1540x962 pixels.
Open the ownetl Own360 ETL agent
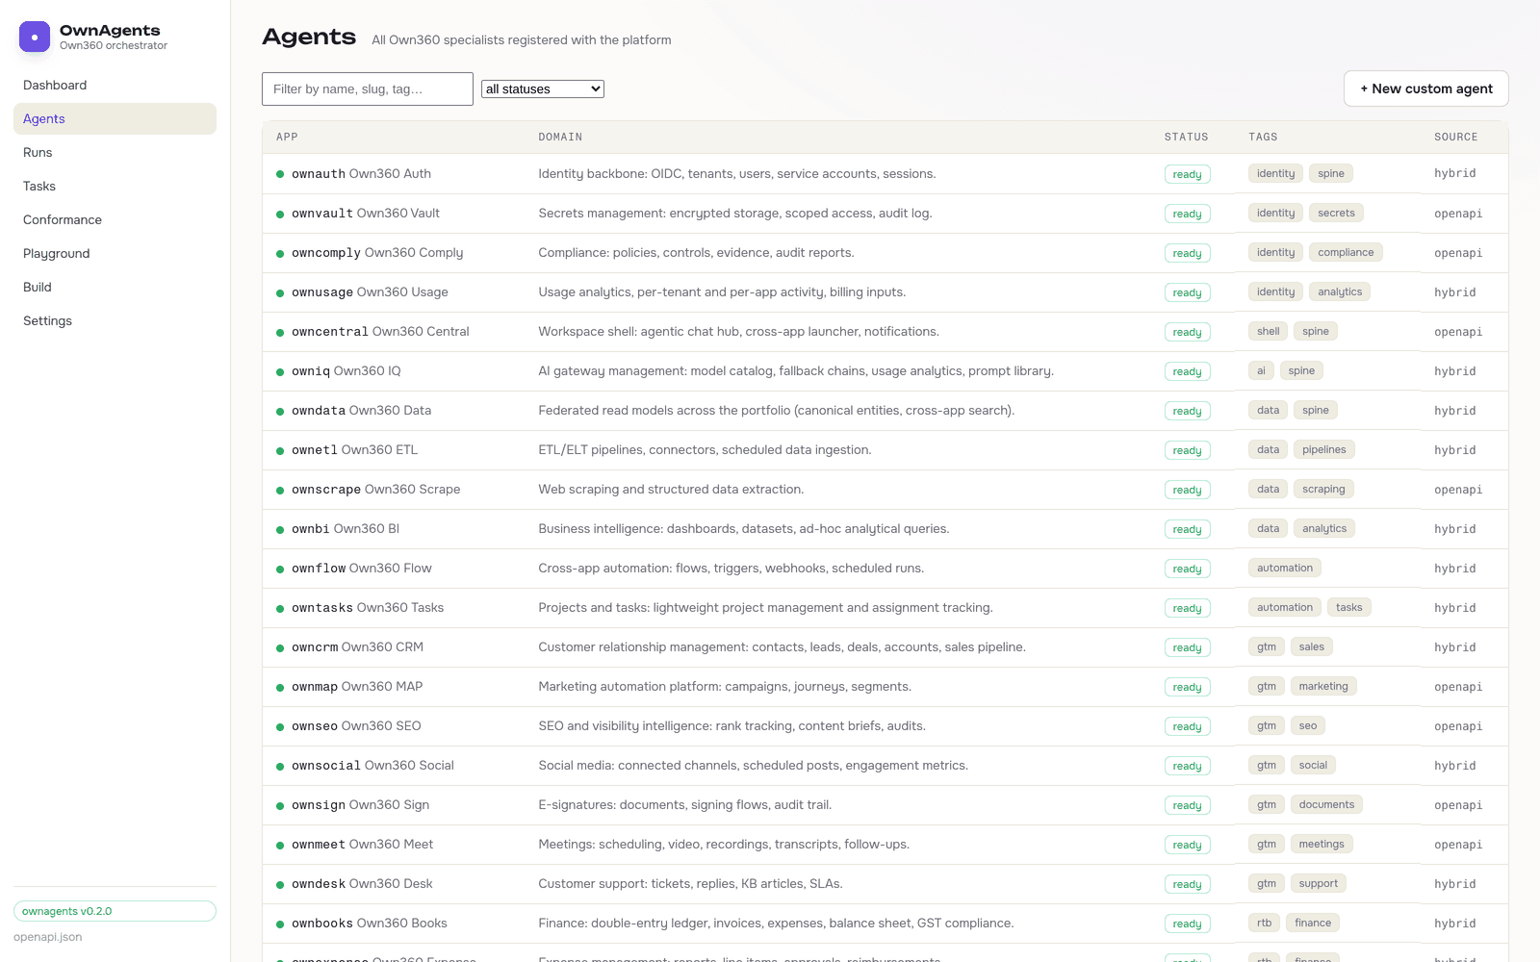pos(354,450)
